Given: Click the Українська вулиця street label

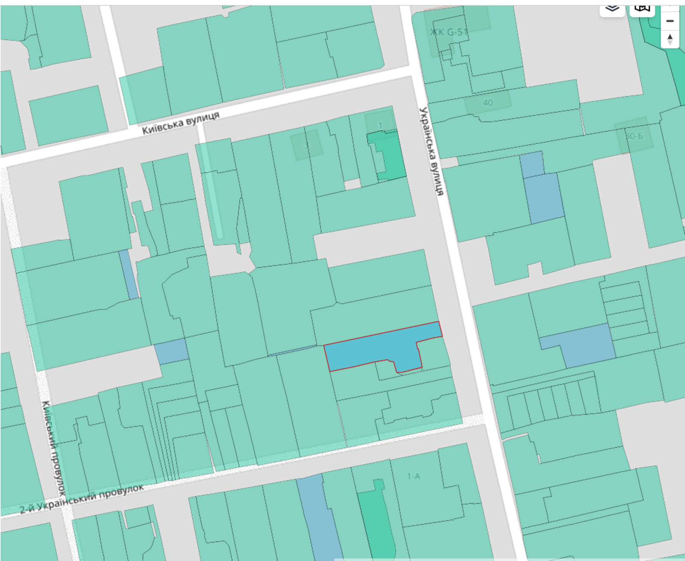Looking at the screenshot, I should click(x=431, y=151).
